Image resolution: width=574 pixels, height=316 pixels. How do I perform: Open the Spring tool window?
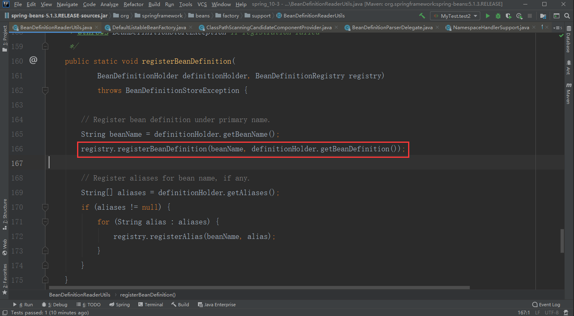pos(119,305)
